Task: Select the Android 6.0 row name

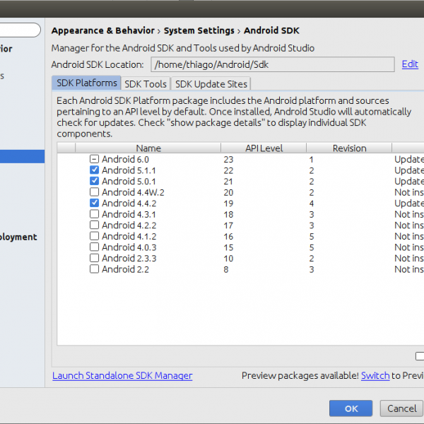Action: 125,159
